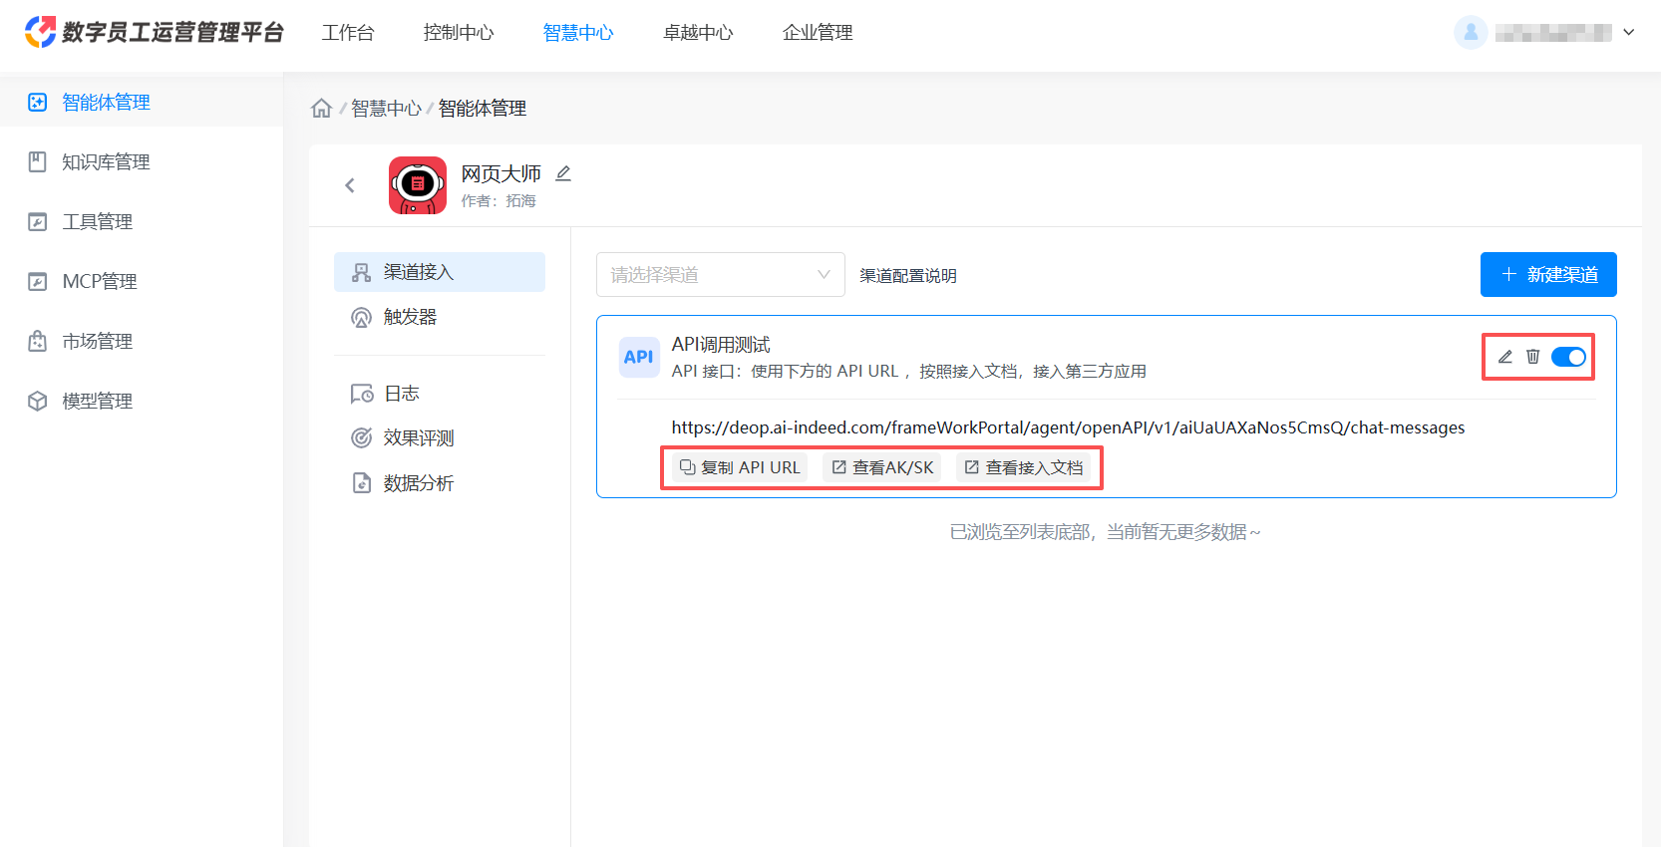
Task: Open 知识库管理 in the sidebar
Action: pyautogui.click(x=106, y=162)
